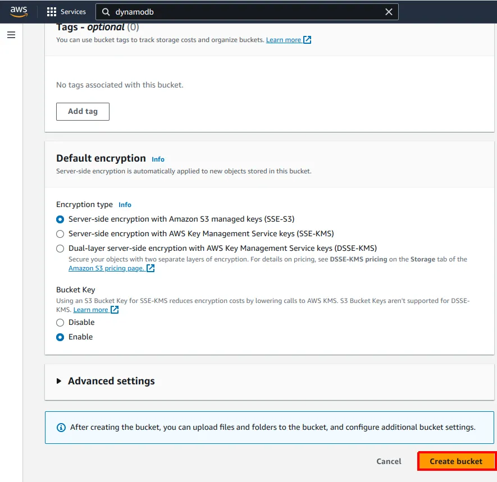Viewport: 497px width, 482px height.
Task: Click the Create bucket button
Action: 456,461
